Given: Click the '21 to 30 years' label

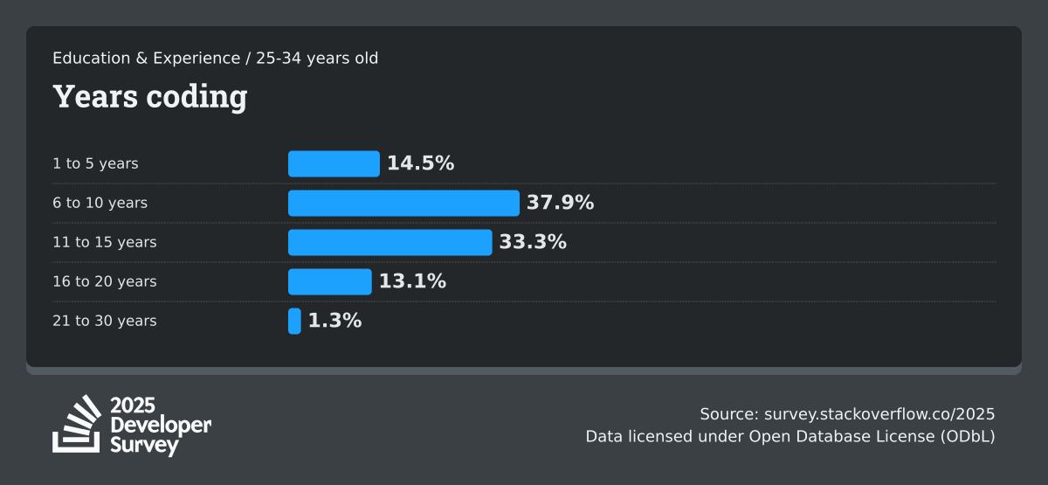Looking at the screenshot, I should 105,321.
